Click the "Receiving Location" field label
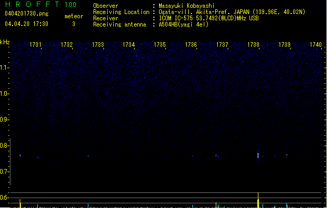The width and height of the screenshot is (327, 208). pyautogui.click(x=121, y=12)
